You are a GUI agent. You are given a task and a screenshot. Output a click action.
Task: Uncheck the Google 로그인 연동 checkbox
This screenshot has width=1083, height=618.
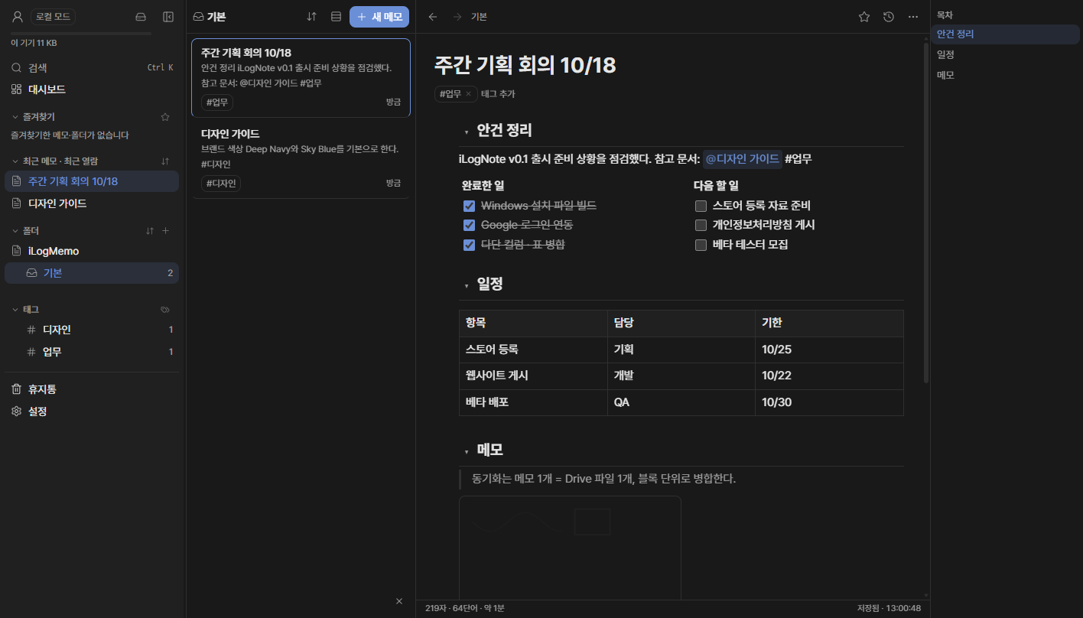click(x=470, y=225)
